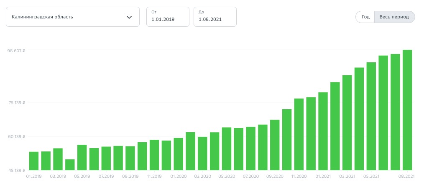Select the bar for 05.2021
424x187 pixels.
click(x=371, y=116)
